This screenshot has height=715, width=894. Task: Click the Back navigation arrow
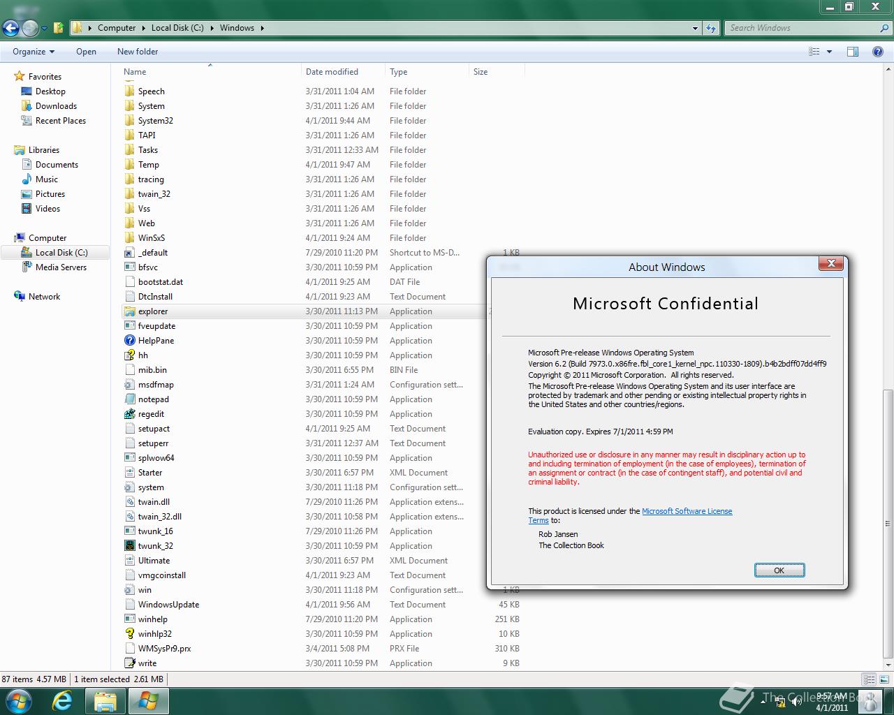click(10, 28)
